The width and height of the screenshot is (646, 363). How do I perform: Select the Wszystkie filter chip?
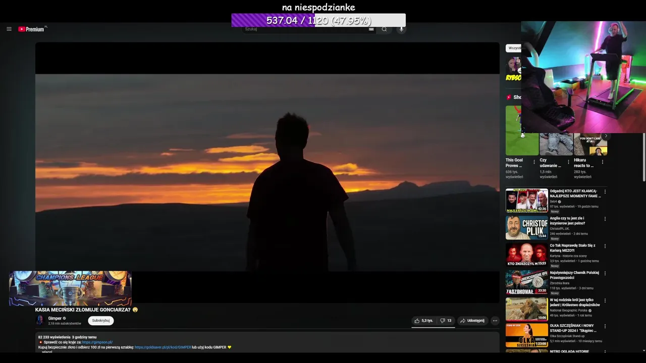tap(514, 48)
